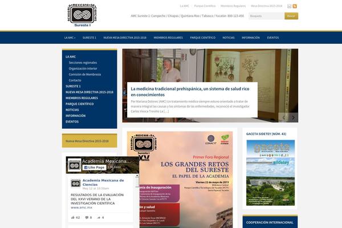Open Secciones regionales in sidebar
The height and width of the screenshot is (228, 342).
tap(83, 63)
